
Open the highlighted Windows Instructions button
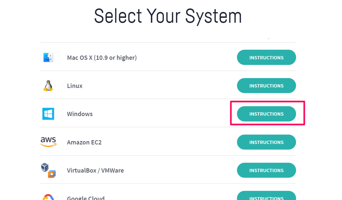[x=266, y=114]
